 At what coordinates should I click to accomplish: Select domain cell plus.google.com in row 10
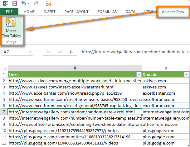click(166, 130)
